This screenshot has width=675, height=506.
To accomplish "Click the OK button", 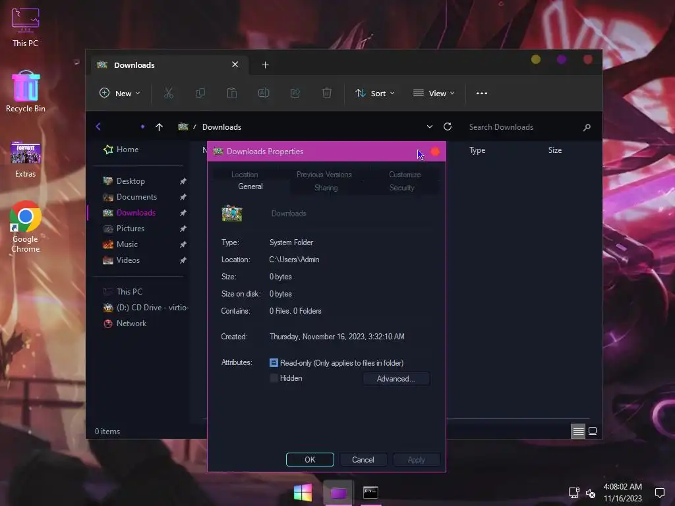I will (x=310, y=459).
